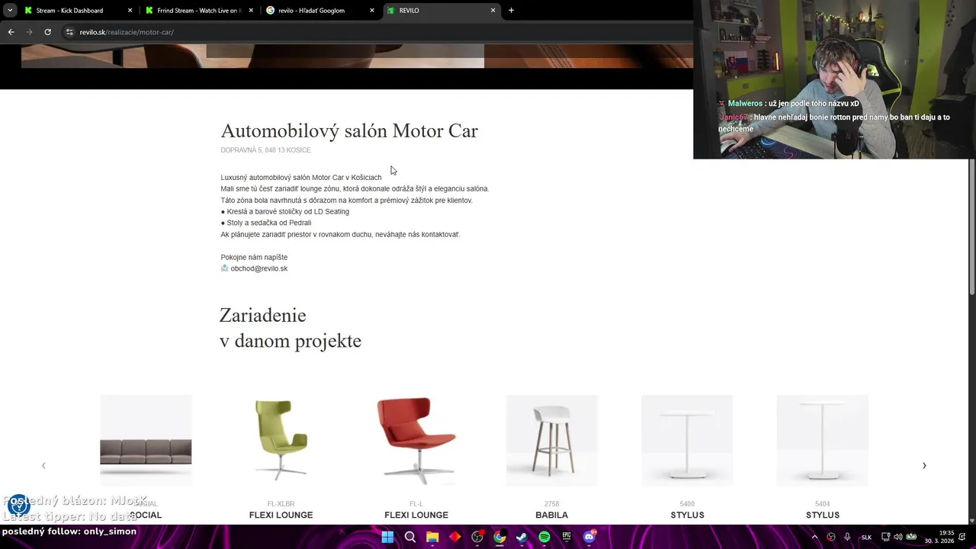Open a new browser tab
976x549 pixels.
(x=511, y=11)
